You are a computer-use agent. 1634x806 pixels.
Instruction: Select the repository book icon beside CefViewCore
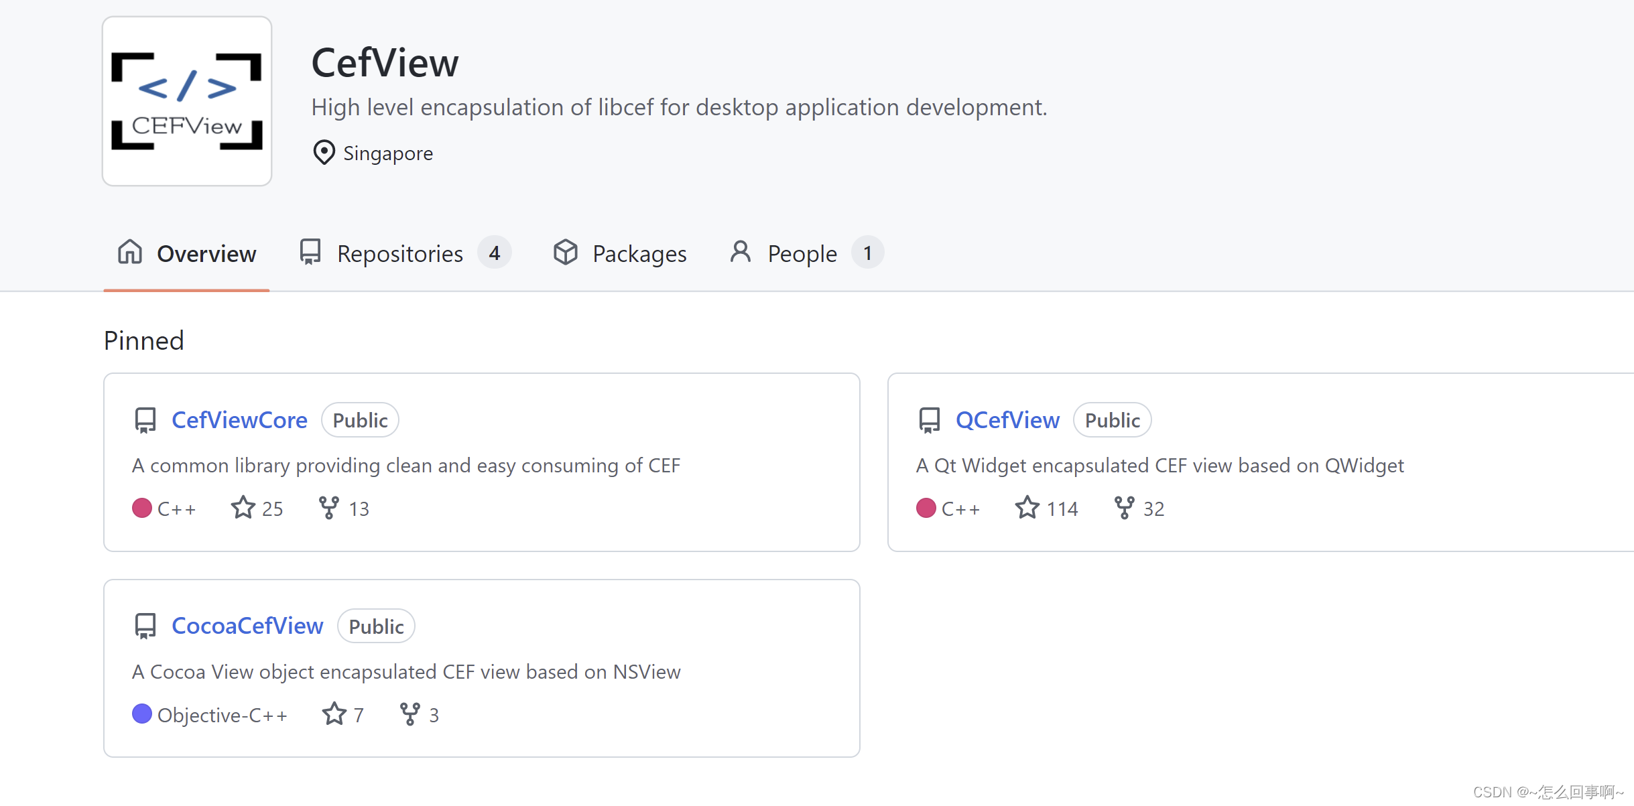pos(145,419)
